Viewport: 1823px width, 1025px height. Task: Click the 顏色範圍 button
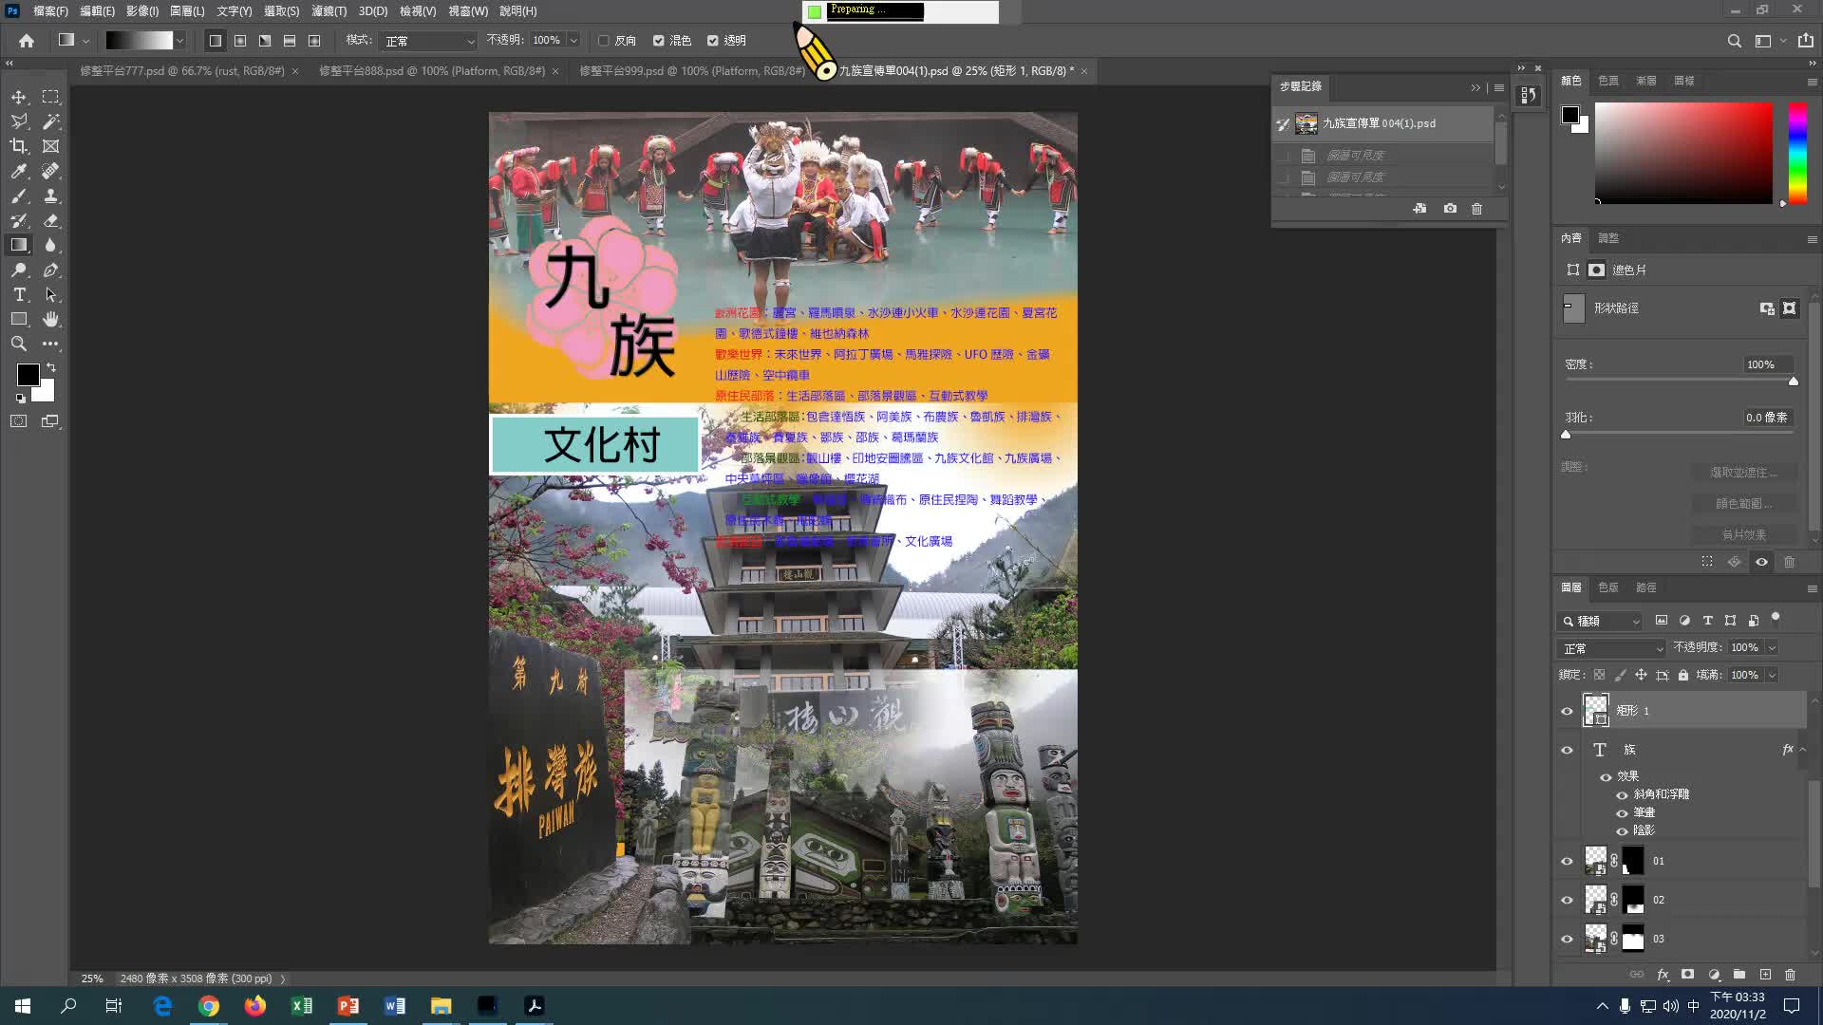pos(1743,504)
